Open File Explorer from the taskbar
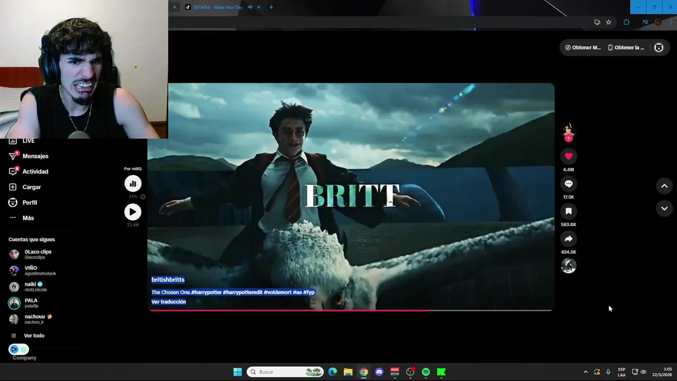The height and width of the screenshot is (381, 677). coord(348,372)
